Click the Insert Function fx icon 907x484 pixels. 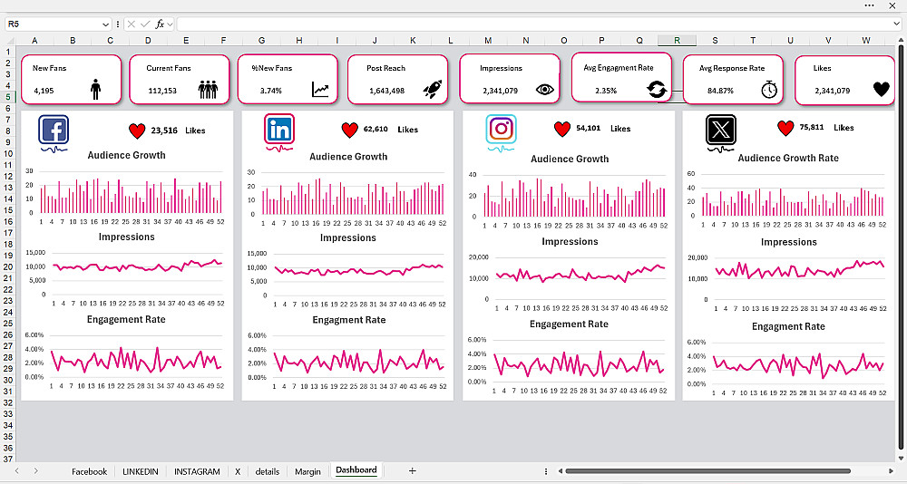[x=161, y=24]
